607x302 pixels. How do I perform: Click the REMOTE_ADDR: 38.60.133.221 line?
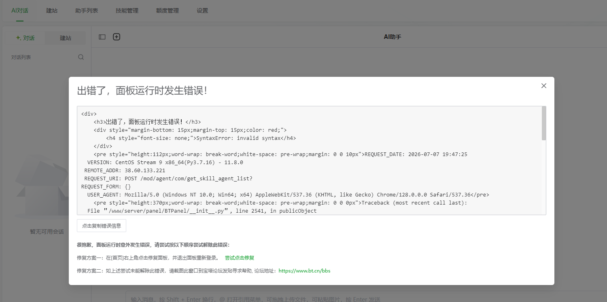[125, 170]
